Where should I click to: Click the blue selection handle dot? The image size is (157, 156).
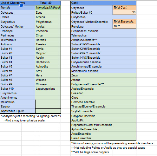tap(22, 5)
